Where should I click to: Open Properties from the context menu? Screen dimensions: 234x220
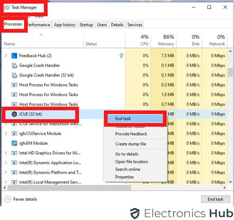(124, 177)
